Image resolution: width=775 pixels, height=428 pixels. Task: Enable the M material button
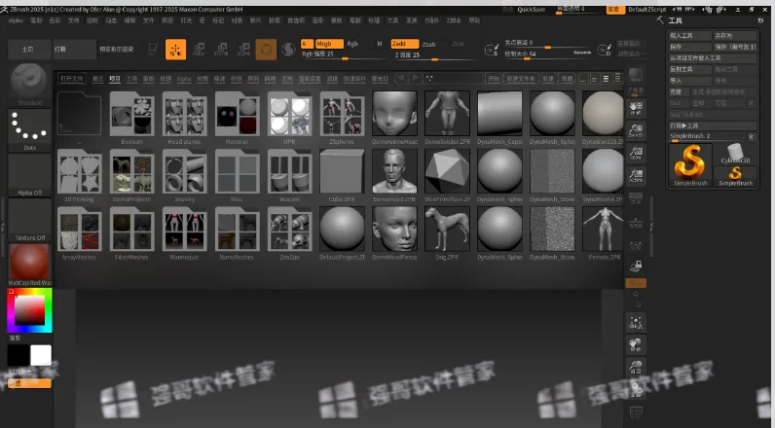coord(380,44)
